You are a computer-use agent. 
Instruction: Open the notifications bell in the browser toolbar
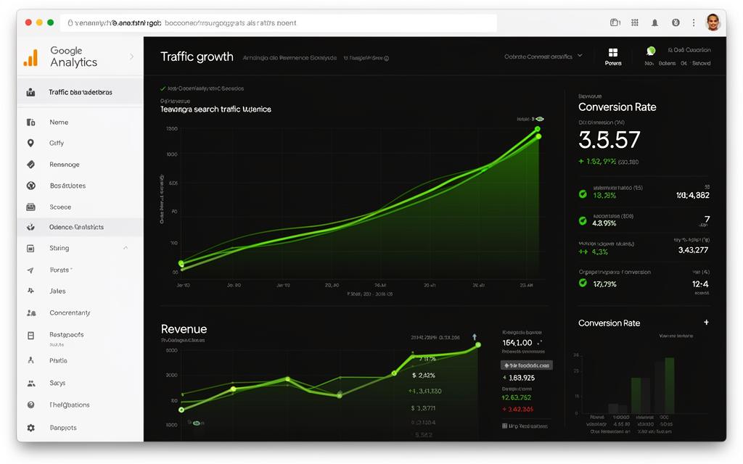pyautogui.click(x=654, y=22)
